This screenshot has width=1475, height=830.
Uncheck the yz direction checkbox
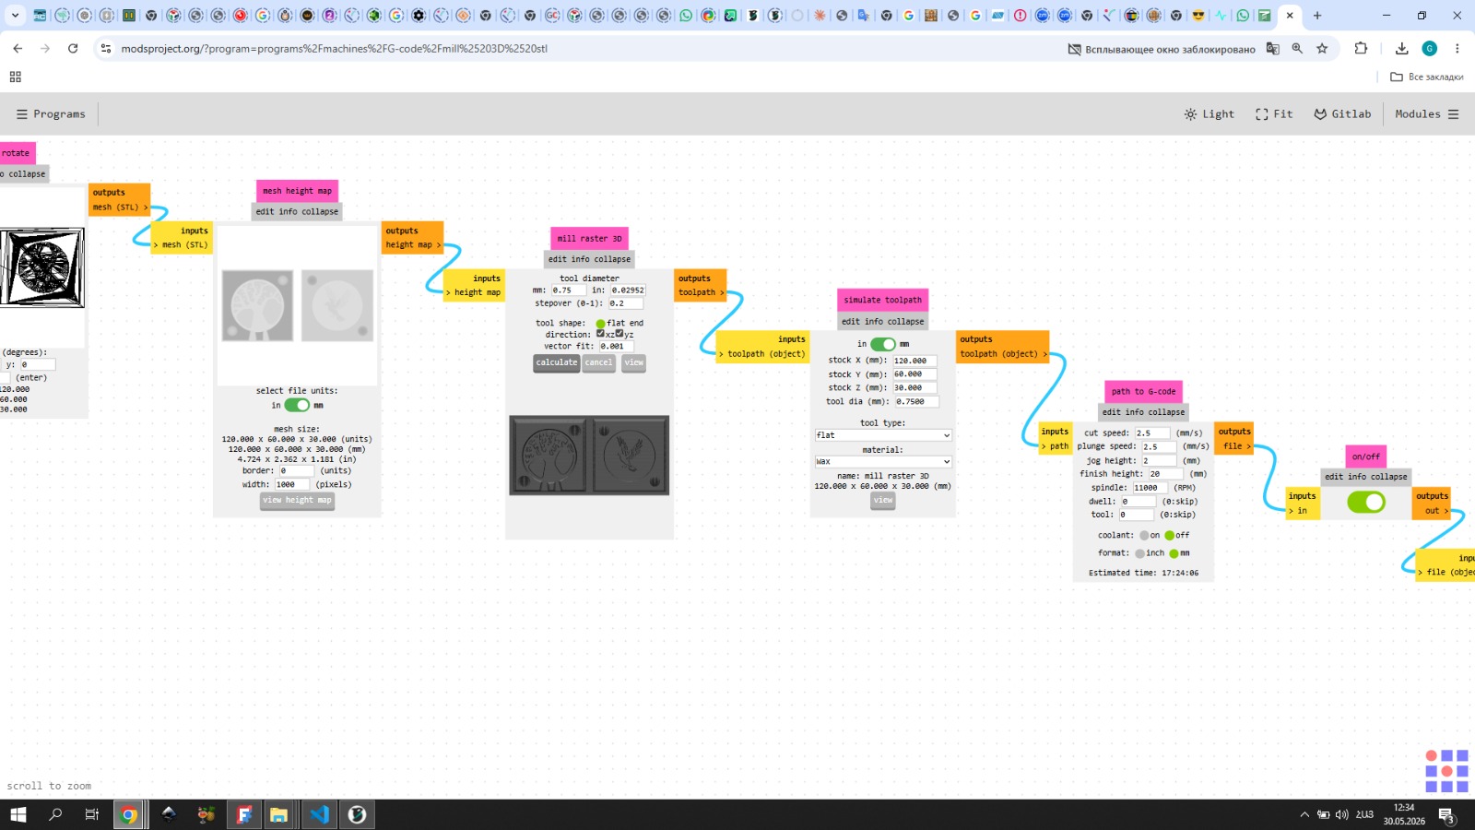point(619,334)
